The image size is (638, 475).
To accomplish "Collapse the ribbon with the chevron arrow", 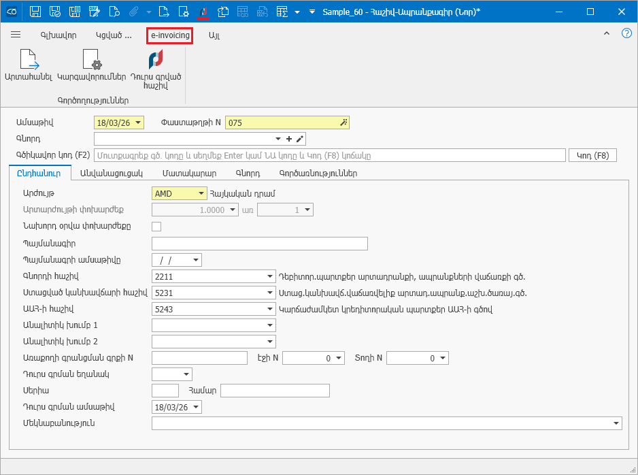I will (x=607, y=33).
